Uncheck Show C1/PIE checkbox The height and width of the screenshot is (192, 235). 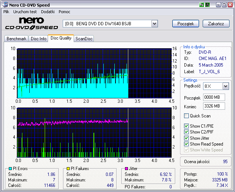tap(186, 126)
